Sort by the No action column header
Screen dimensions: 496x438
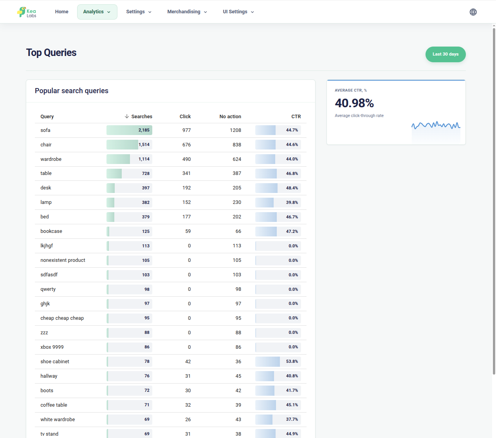coord(230,117)
